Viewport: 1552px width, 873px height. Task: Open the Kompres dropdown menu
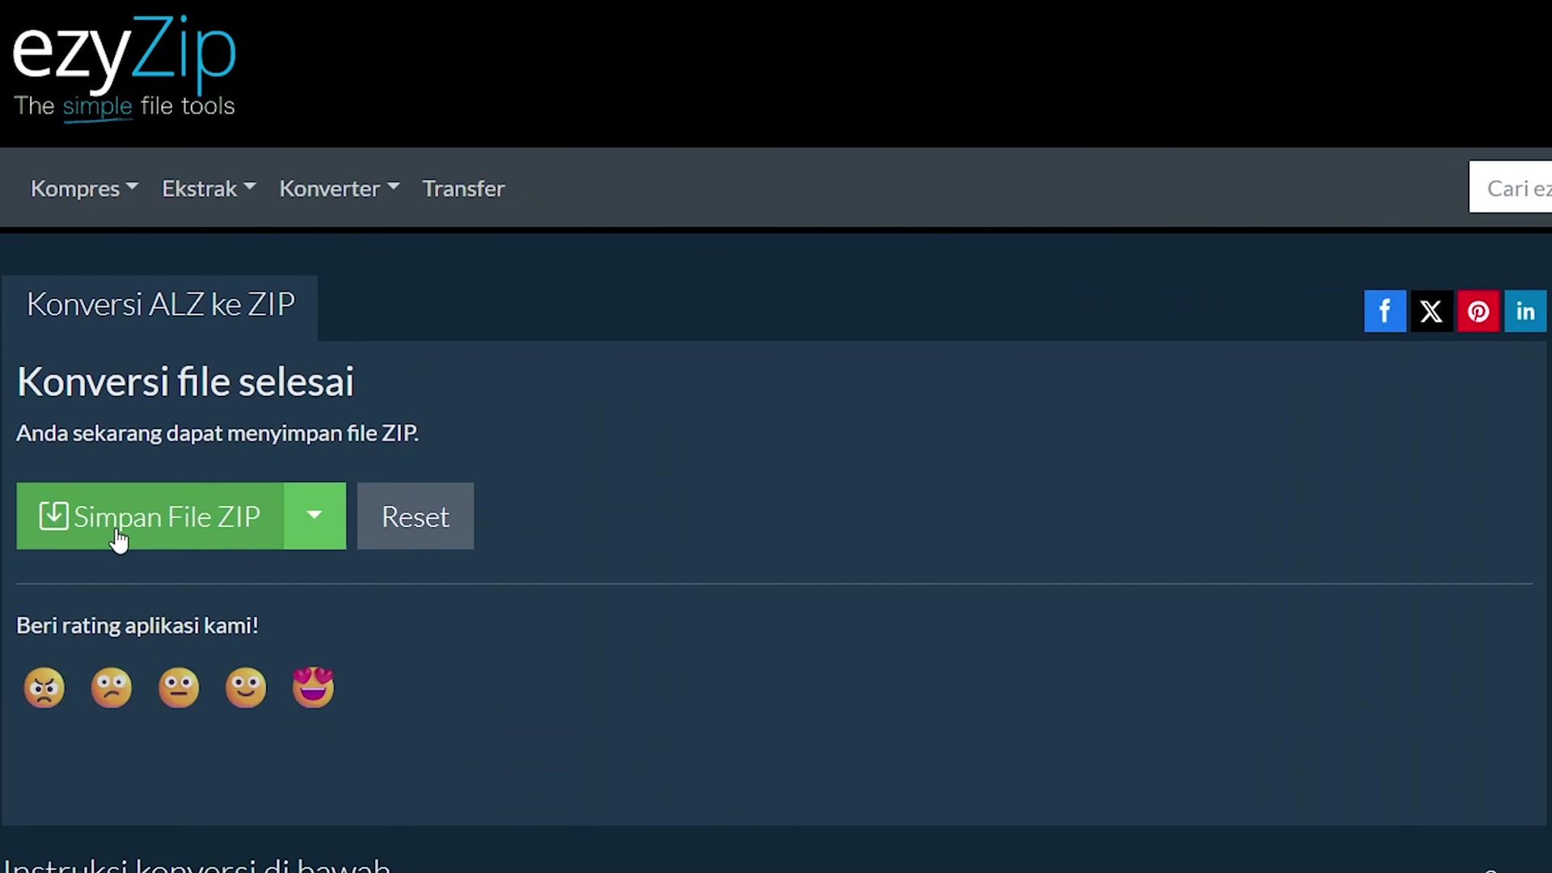(x=84, y=188)
